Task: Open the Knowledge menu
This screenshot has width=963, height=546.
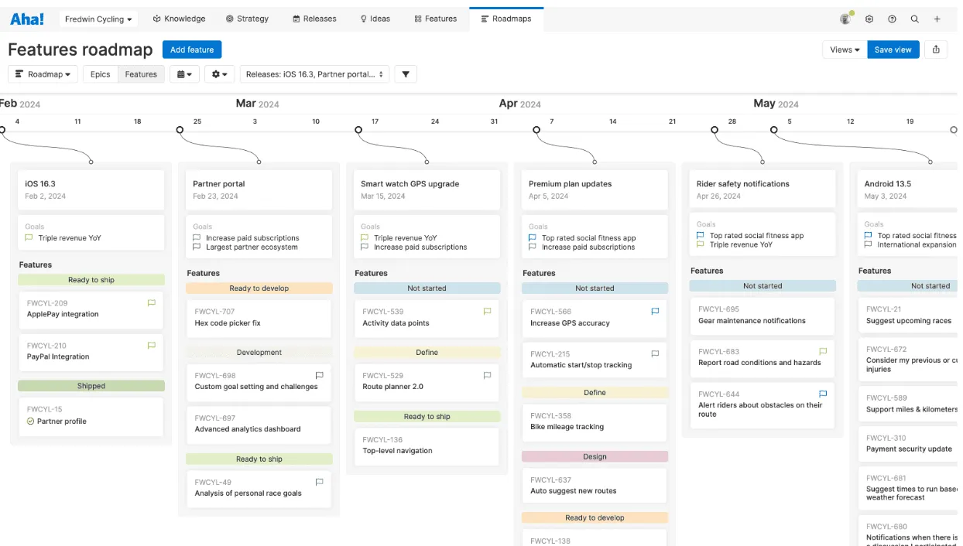Action: [x=179, y=19]
